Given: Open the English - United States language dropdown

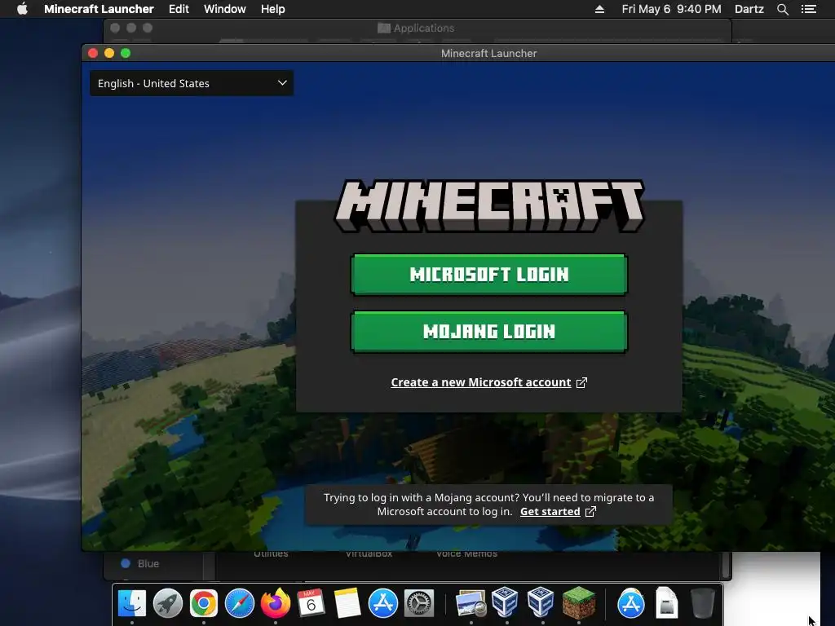Looking at the screenshot, I should tap(192, 83).
